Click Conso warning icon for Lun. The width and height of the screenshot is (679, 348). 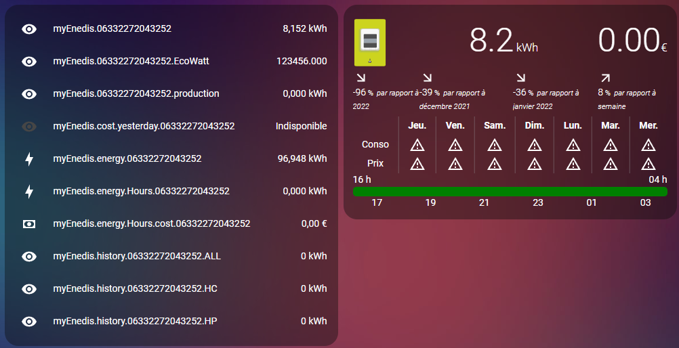pyautogui.click(x=573, y=145)
